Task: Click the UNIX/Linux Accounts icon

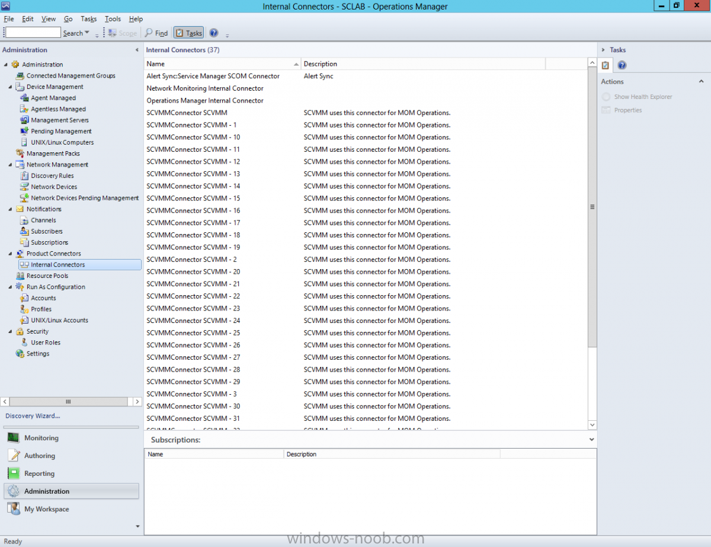Action: point(24,320)
